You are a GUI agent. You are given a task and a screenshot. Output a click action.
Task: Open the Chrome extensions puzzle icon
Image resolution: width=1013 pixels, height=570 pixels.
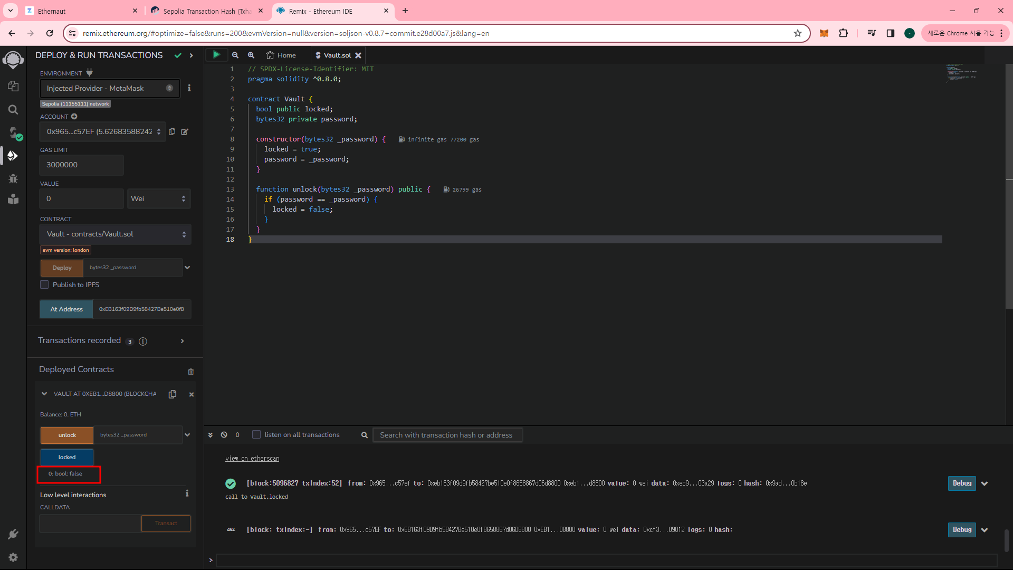pyautogui.click(x=844, y=33)
